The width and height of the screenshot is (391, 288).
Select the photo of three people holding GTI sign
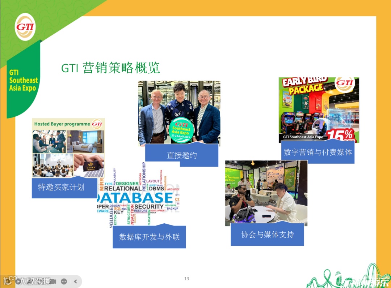(x=179, y=113)
